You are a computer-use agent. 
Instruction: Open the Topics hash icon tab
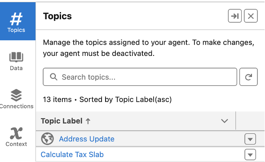[16, 21]
